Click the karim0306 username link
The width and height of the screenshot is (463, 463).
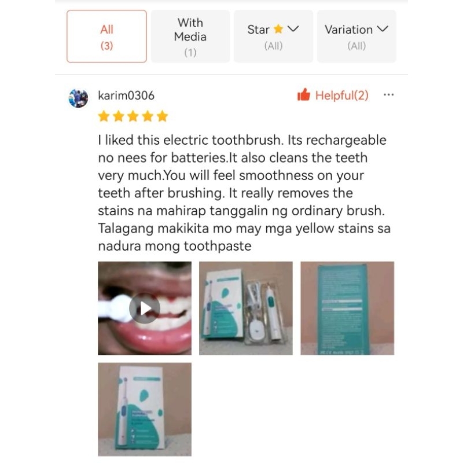point(126,95)
